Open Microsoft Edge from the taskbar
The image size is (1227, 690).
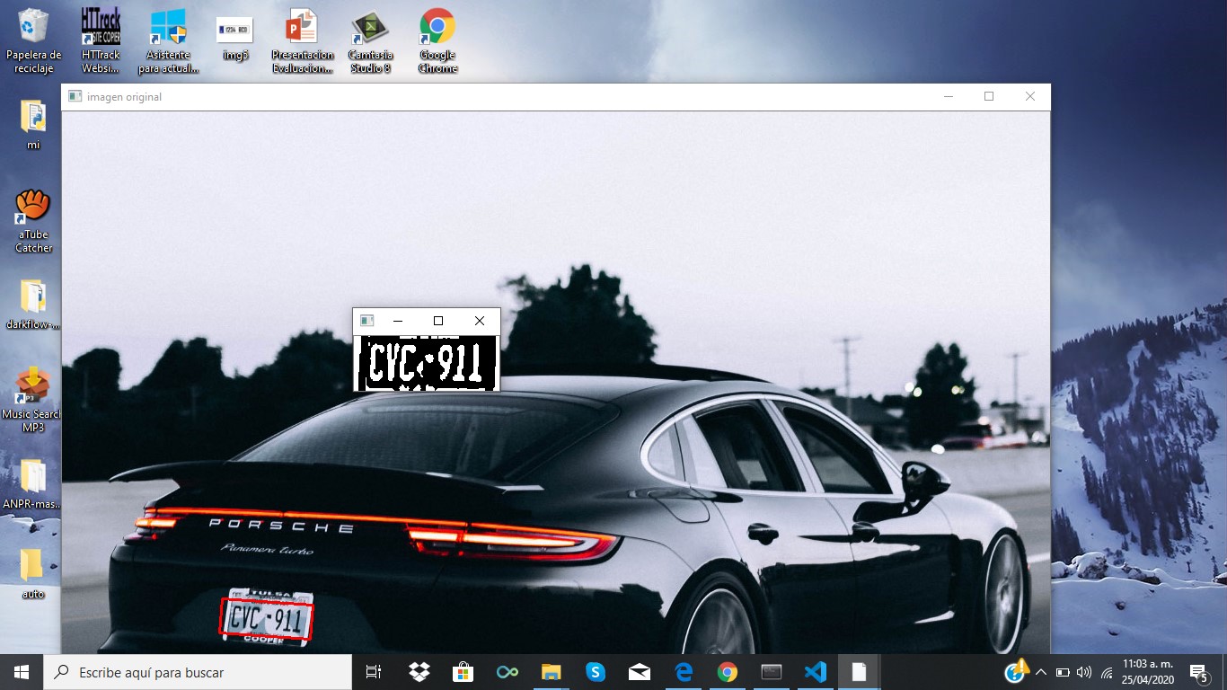tap(684, 672)
